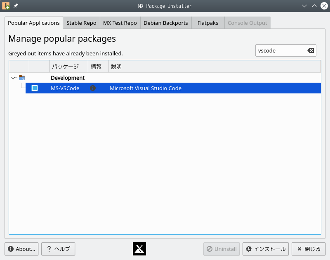Select the MS-VSCode package name
330x260 pixels.
click(65, 88)
